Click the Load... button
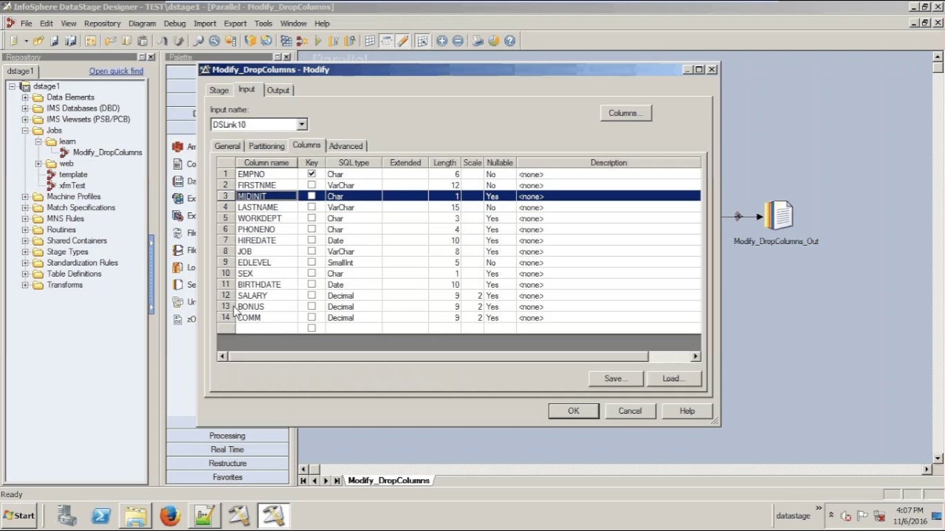Image resolution: width=945 pixels, height=531 pixels. tap(673, 378)
